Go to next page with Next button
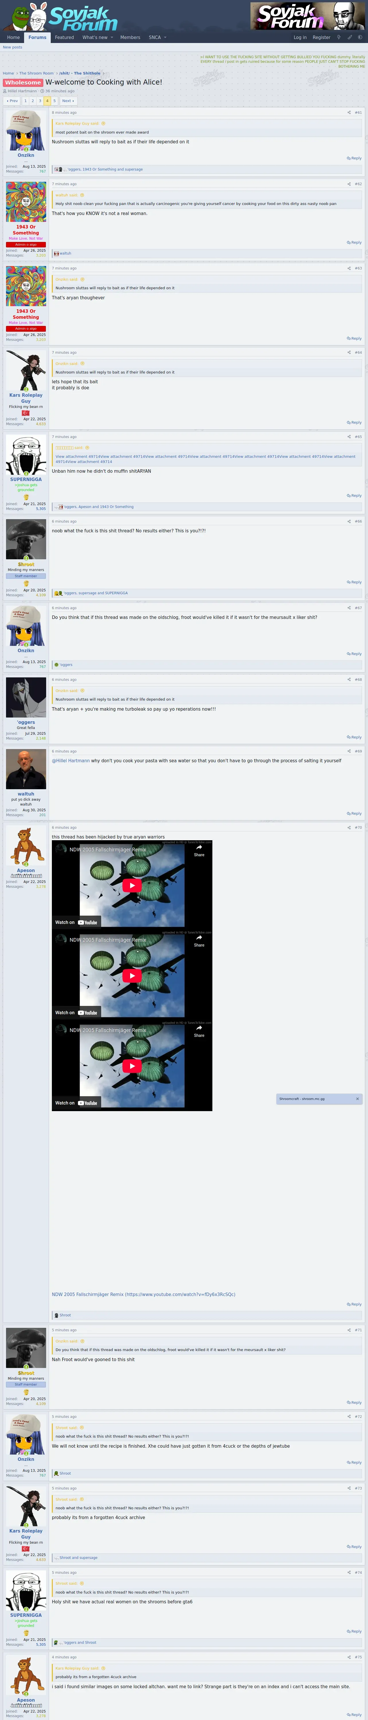This screenshot has height=1720, width=368. tap(68, 101)
